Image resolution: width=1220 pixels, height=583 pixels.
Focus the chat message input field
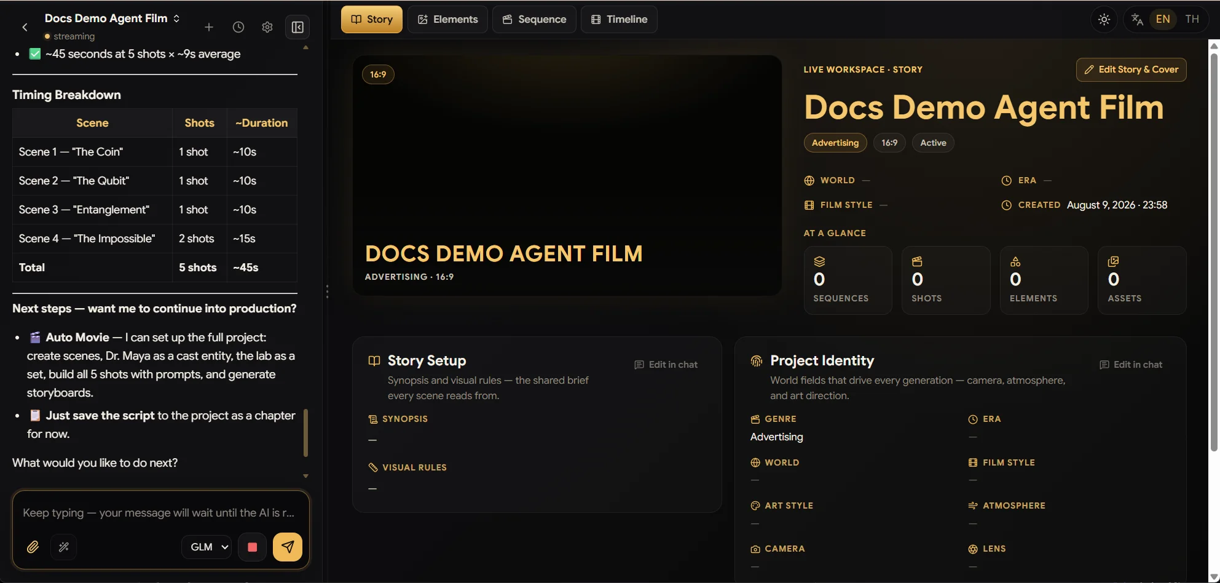point(161,512)
